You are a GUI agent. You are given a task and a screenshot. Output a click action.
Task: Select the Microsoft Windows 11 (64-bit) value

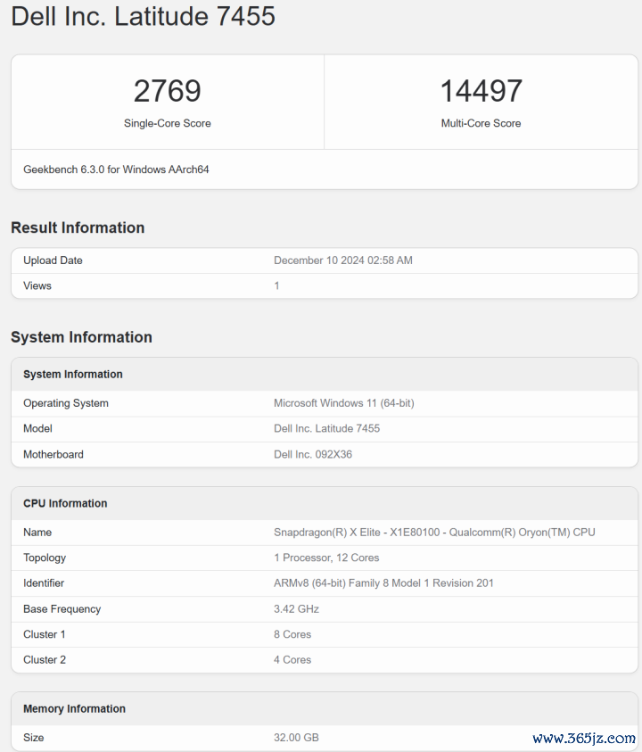point(344,403)
